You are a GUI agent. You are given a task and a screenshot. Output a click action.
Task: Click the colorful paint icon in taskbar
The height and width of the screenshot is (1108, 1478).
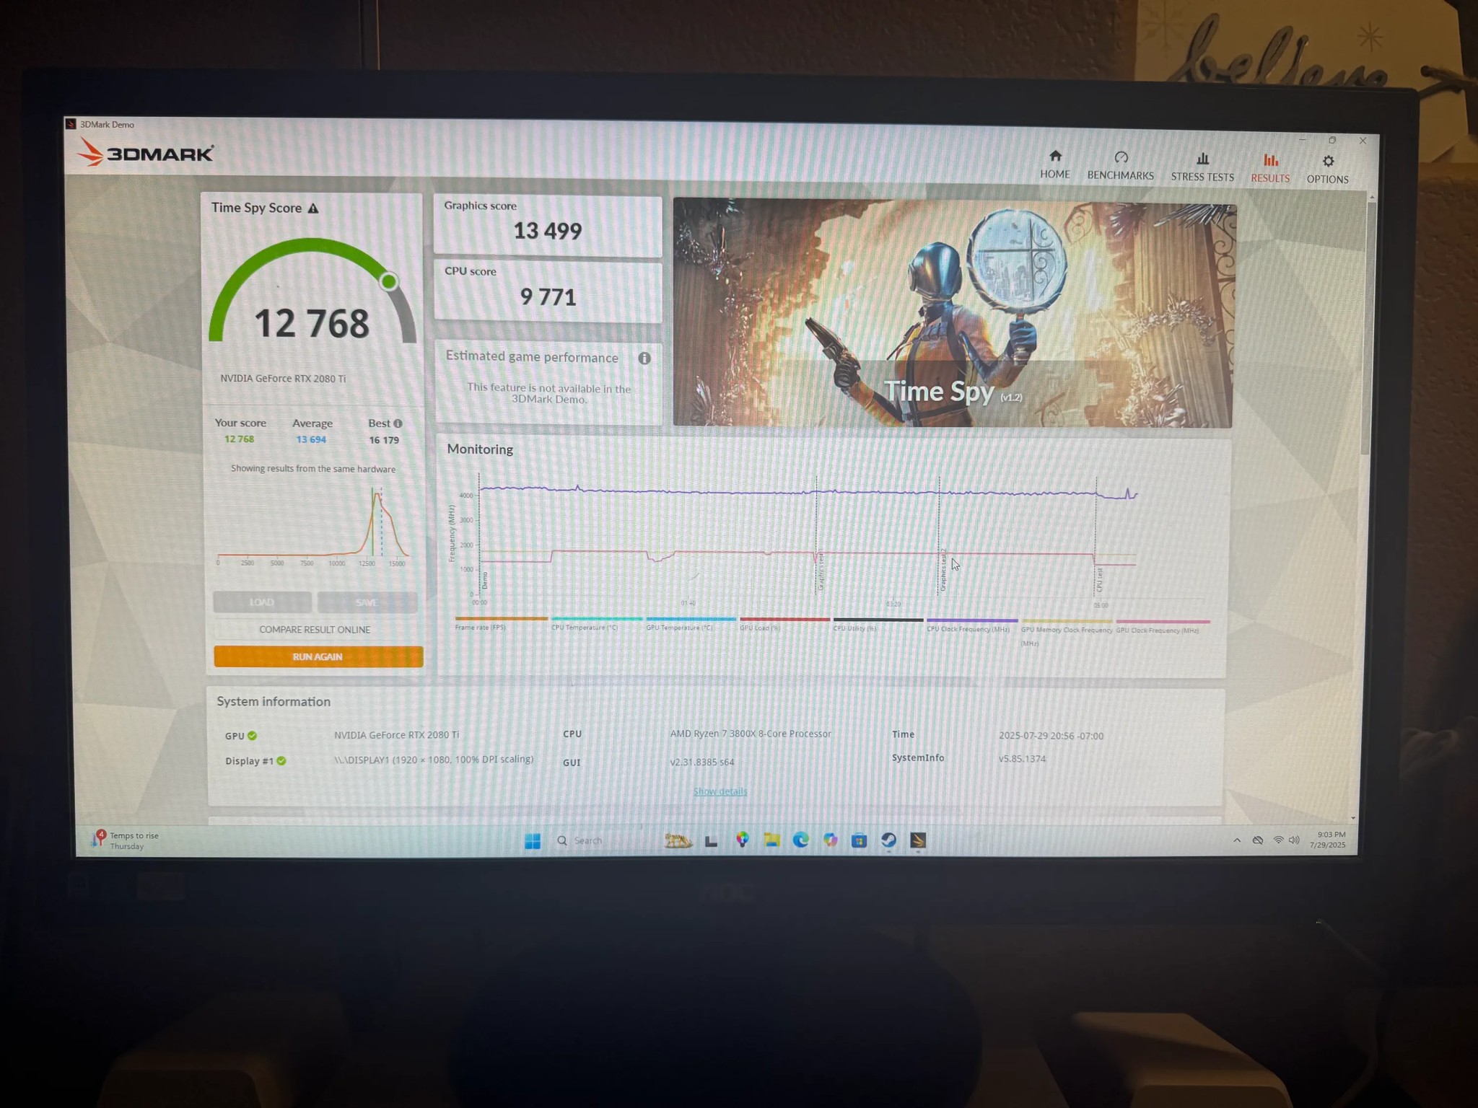point(742,840)
